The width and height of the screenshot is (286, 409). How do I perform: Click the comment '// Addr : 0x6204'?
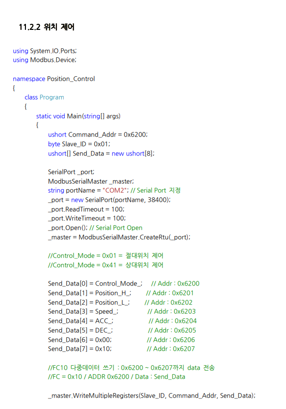pos(173,321)
